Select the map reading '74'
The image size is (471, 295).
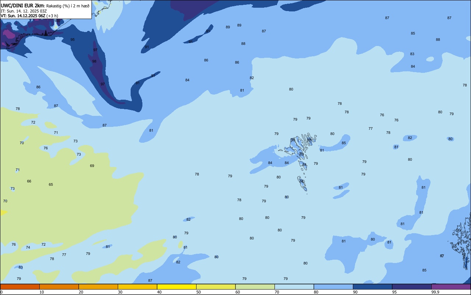point(28,248)
